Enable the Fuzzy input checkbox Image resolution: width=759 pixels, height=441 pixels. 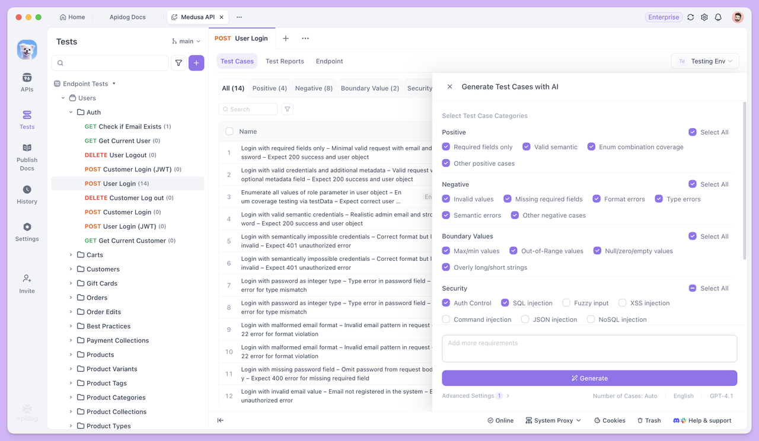pyautogui.click(x=566, y=303)
